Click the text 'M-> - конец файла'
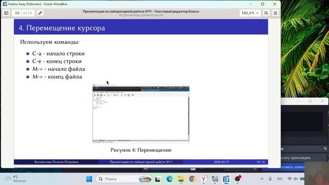 (x=57, y=77)
